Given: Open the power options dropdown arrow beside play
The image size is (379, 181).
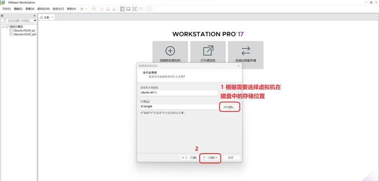Looking at the screenshot, I should (x=86, y=9).
